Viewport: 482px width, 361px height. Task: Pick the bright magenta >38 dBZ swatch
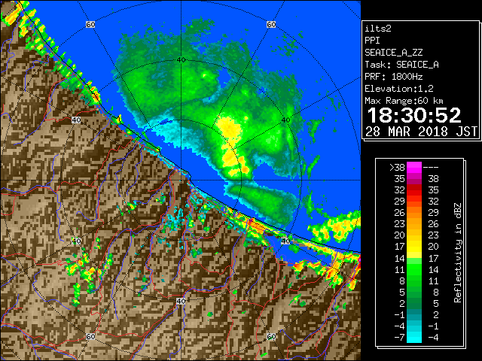pyautogui.click(x=414, y=168)
